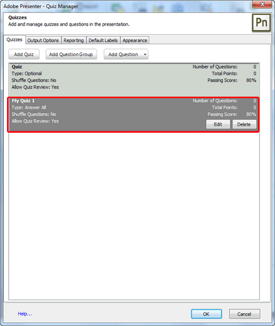Screen dimensions: 275x326
Task: Close the Quiz Manager dialog window
Action: click(x=262, y=4)
